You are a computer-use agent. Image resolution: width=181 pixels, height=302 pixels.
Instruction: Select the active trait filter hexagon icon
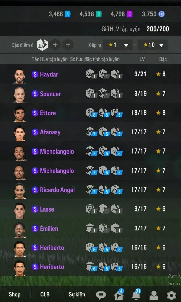(42, 45)
